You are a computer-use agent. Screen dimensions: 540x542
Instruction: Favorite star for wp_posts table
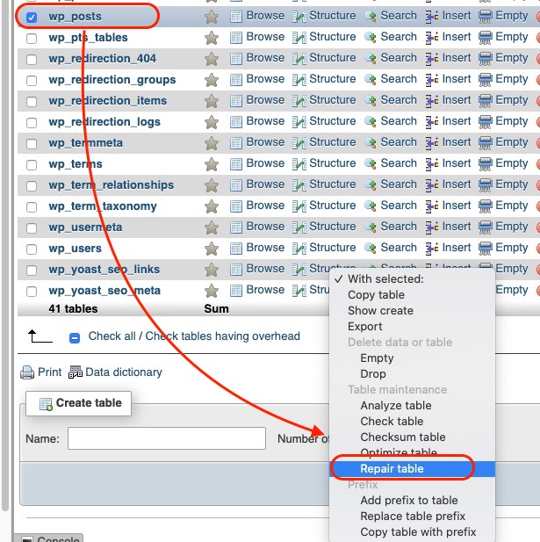click(212, 17)
